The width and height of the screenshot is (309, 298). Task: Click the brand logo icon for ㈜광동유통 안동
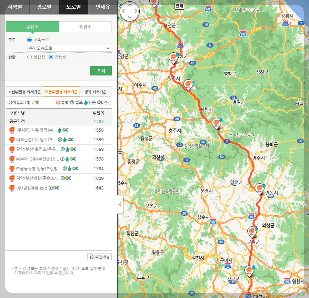point(12,169)
